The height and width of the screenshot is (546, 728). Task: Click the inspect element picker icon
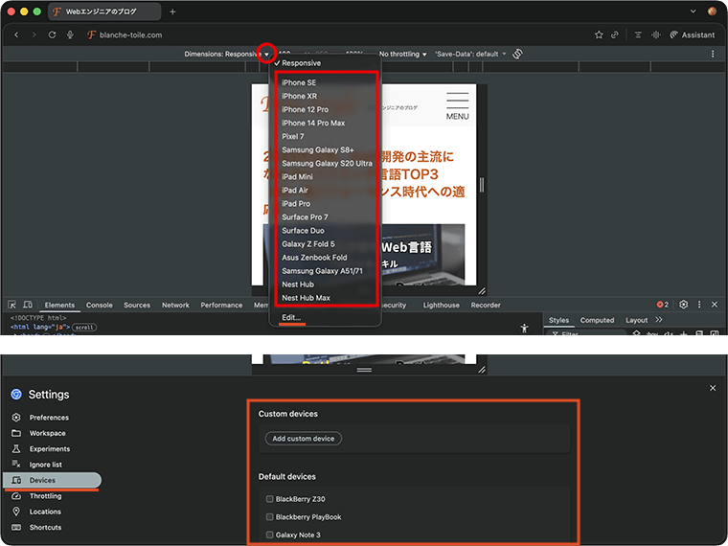point(13,305)
